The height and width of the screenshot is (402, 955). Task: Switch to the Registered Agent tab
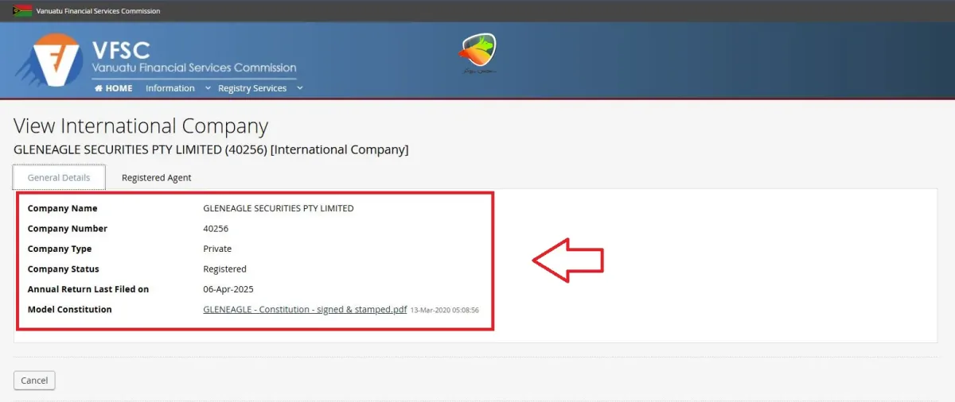click(x=156, y=177)
